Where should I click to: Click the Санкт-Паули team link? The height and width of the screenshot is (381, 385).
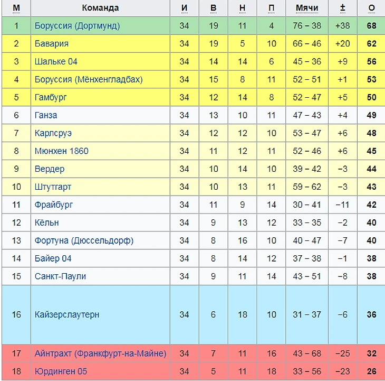point(60,276)
